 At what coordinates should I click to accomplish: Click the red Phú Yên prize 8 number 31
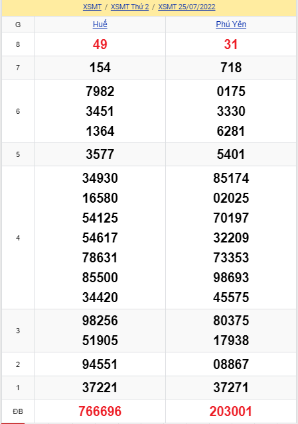(231, 44)
